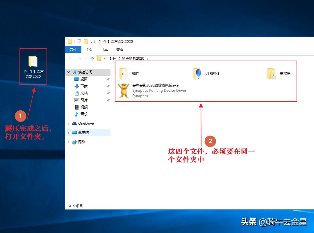Open the 图片 folder in sidebar
The height and width of the screenshot is (233, 314).
[84, 100]
